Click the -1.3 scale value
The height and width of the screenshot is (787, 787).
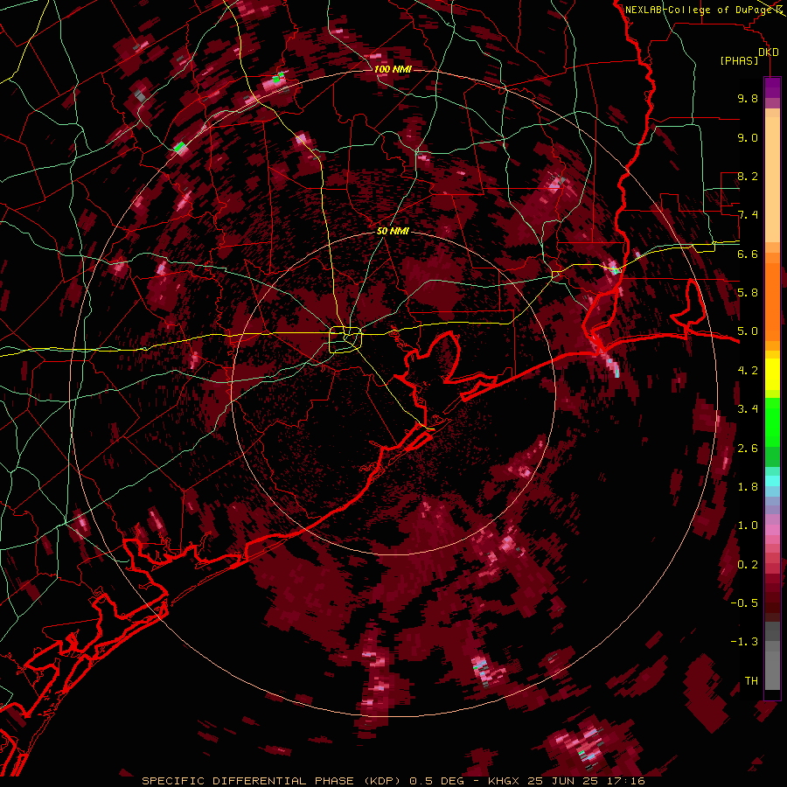point(744,642)
